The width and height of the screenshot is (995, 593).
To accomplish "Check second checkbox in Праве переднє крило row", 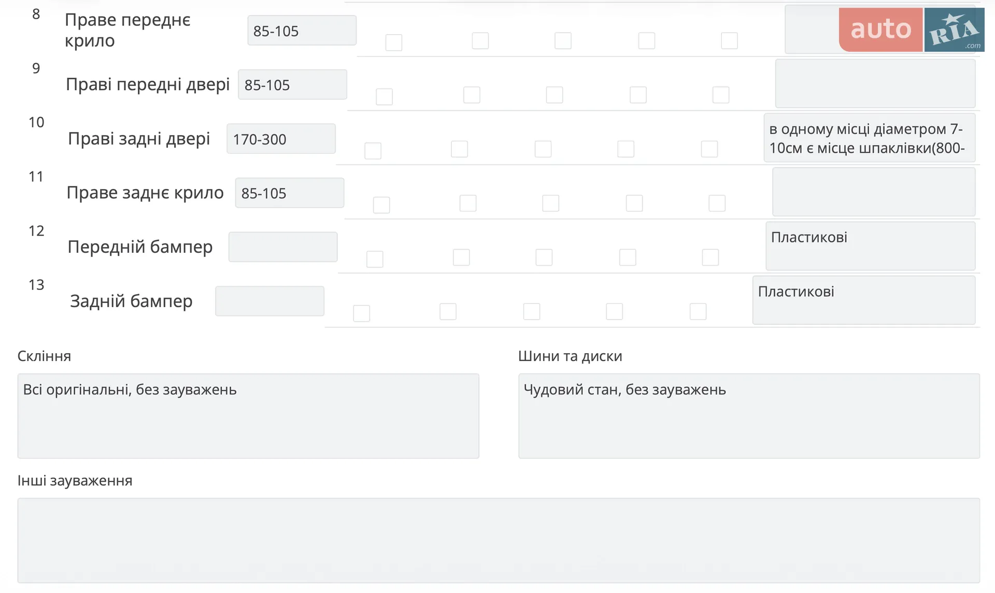I will (480, 40).
